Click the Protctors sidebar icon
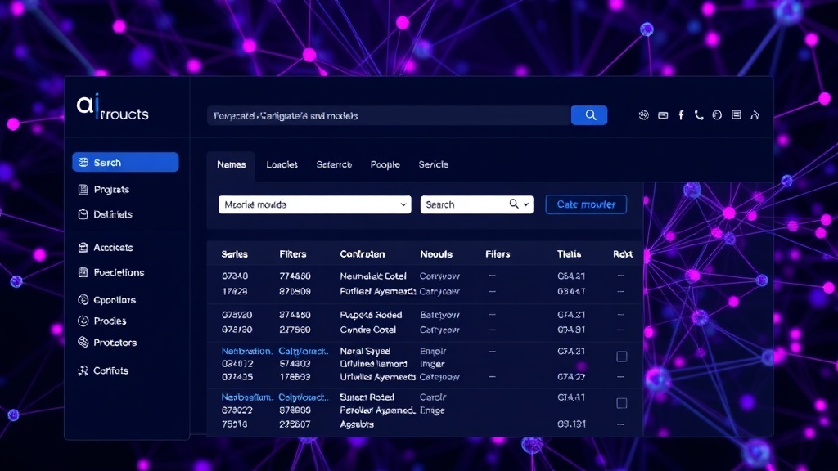Image resolution: width=838 pixels, height=471 pixels. (x=83, y=343)
